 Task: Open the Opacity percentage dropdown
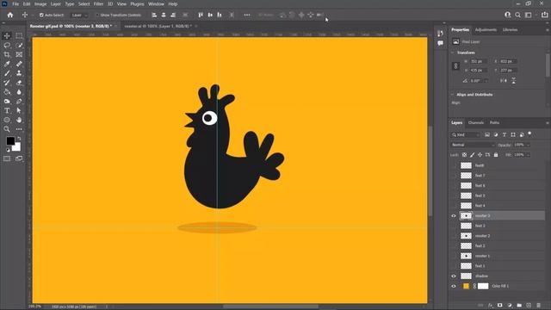(x=528, y=145)
